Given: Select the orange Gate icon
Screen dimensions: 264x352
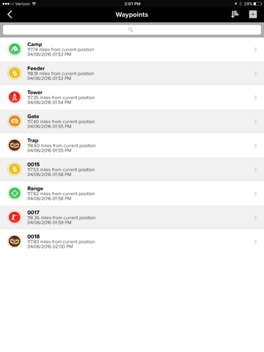Looking at the screenshot, I should coord(15,121).
